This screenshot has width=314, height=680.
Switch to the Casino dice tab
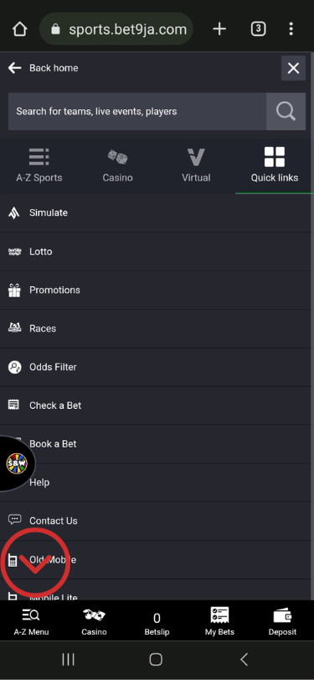tap(117, 166)
